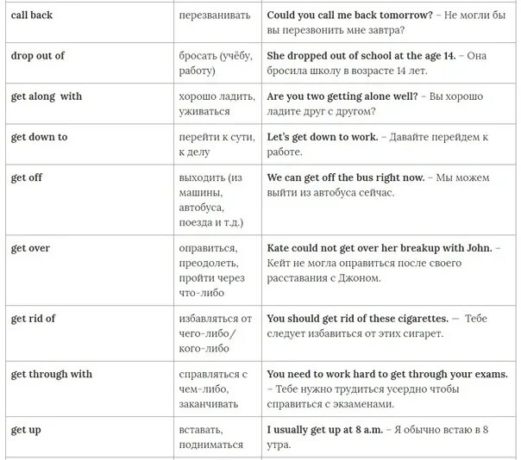Click sentence "We can get off the bus"
Viewport: 521px width, 460px height.
pos(324,178)
